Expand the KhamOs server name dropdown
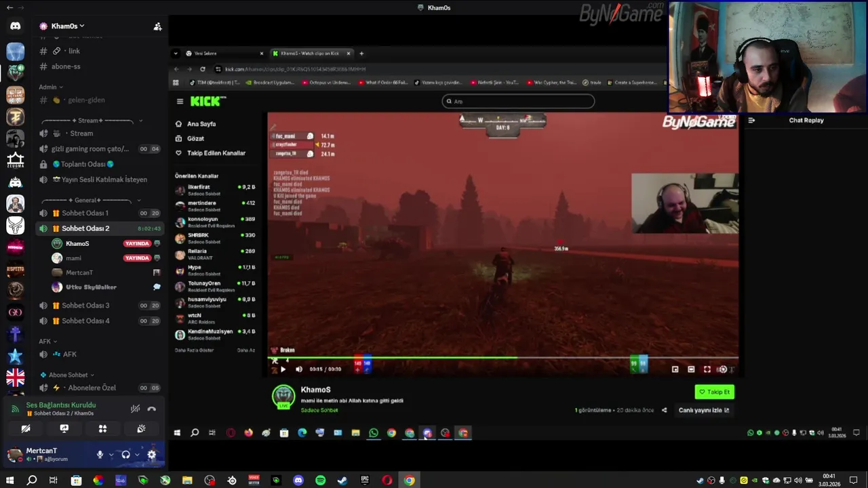Viewport: 868px width, 488px height. click(x=68, y=26)
